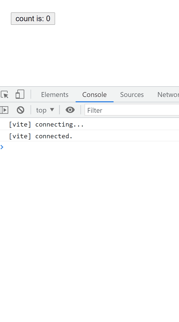The width and height of the screenshot is (179, 322).
Task: Show the console sidebar panel
Action: coord(4,110)
